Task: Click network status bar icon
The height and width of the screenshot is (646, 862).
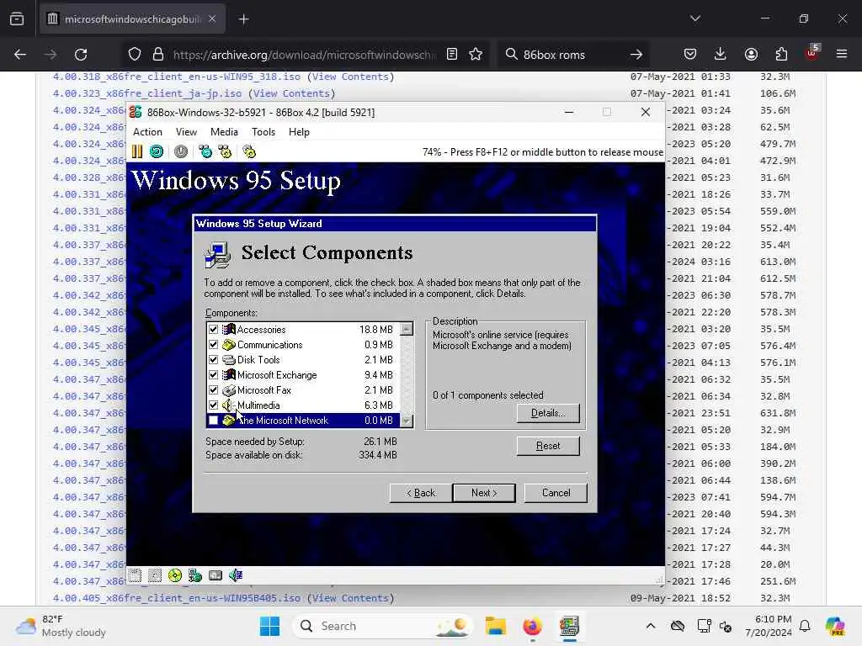Action: click(195, 575)
